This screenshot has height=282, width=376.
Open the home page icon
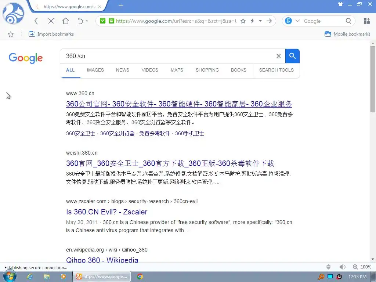click(66, 21)
